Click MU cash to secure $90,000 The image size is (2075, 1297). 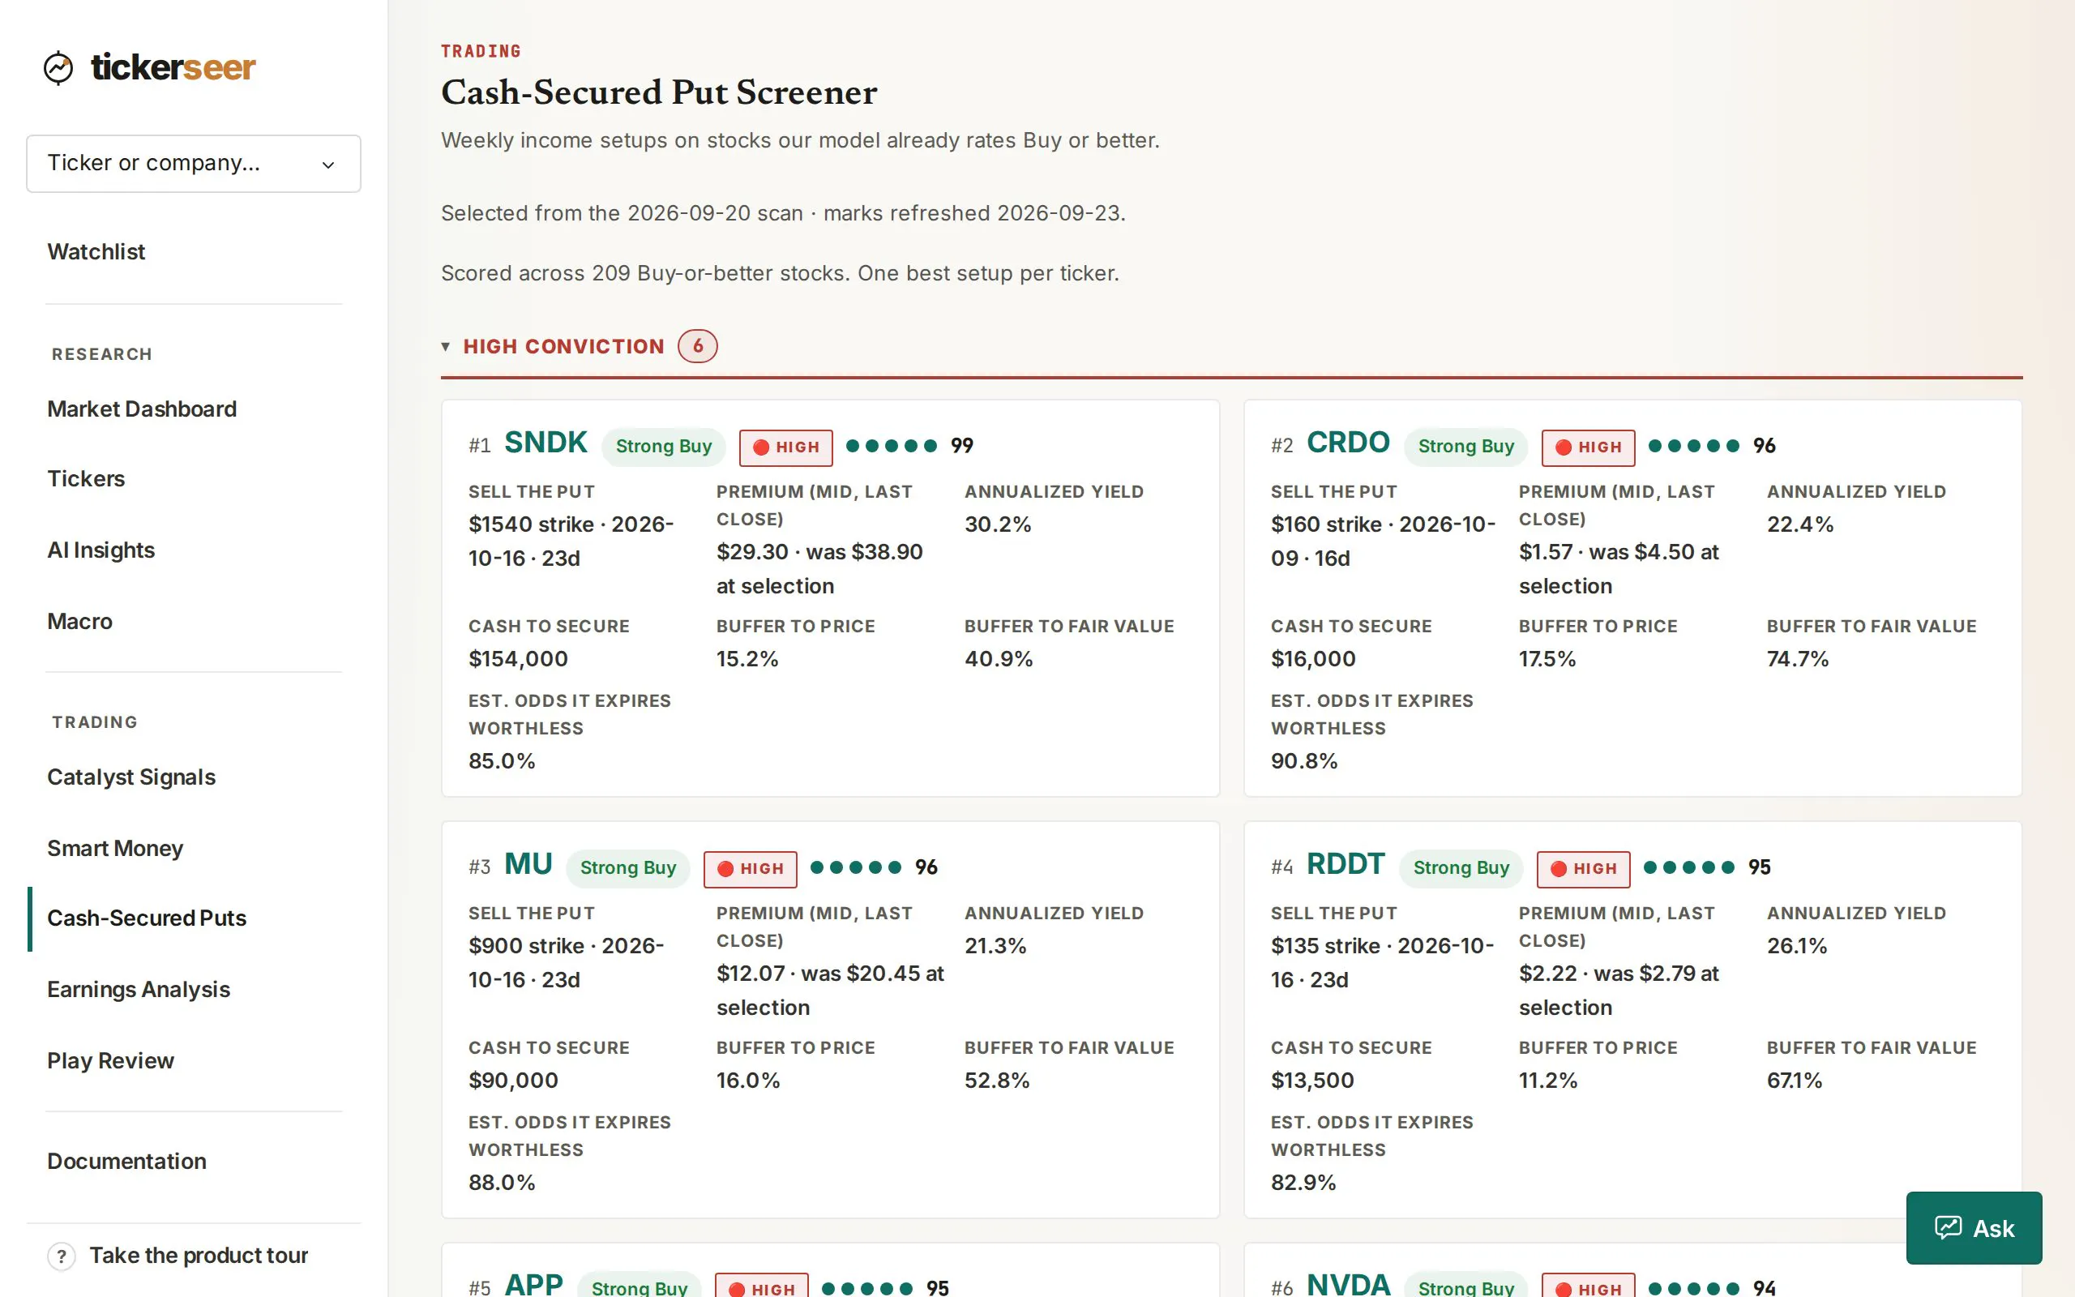[513, 1080]
